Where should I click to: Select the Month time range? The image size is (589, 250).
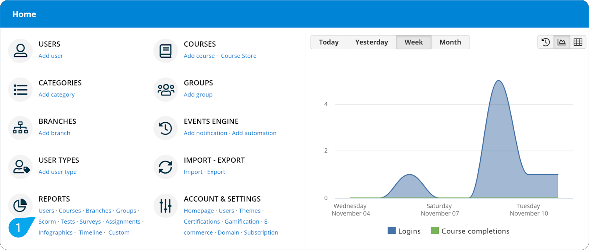pyautogui.click(x=450, y=42)
